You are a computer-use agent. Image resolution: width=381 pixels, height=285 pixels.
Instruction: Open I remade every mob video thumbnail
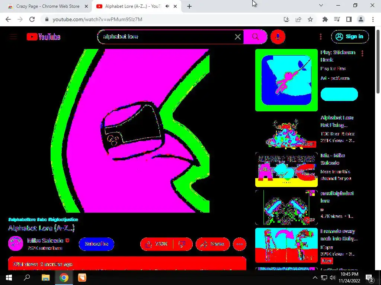click(x=286, y=245)
